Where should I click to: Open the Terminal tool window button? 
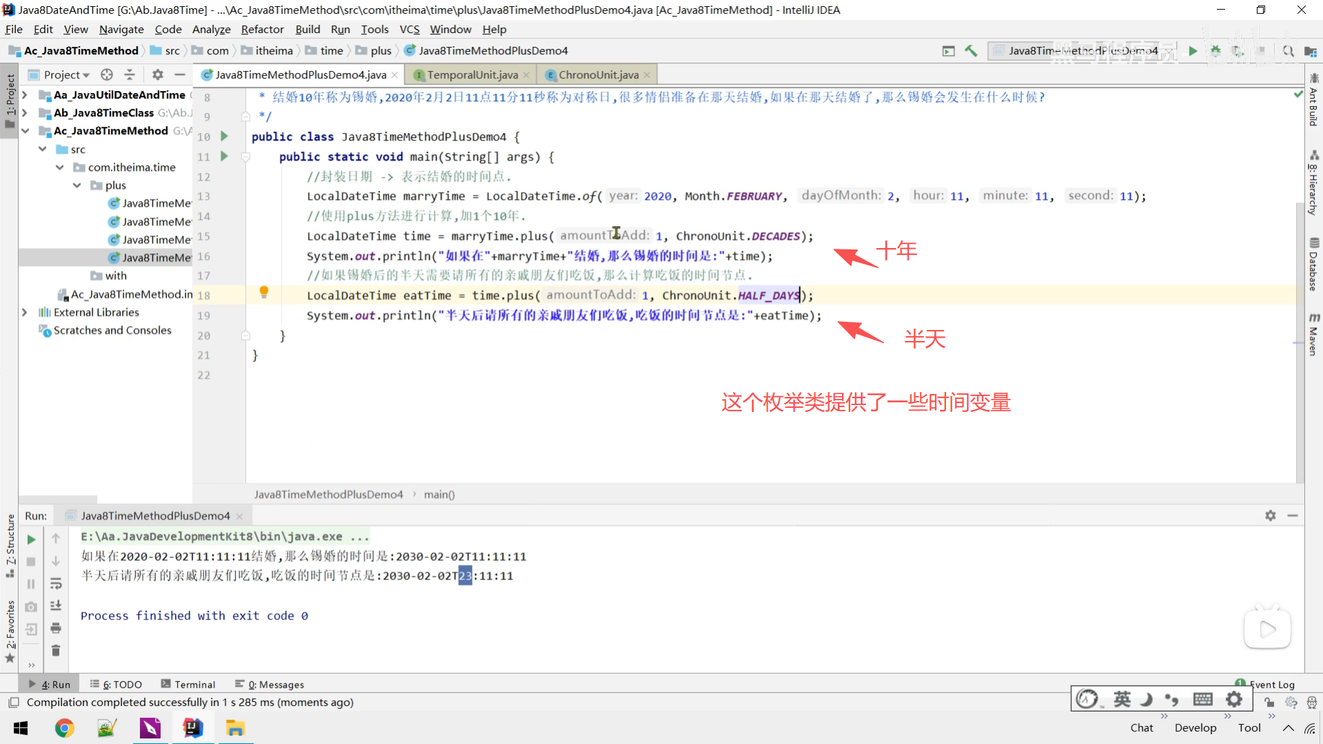point(188,684)
